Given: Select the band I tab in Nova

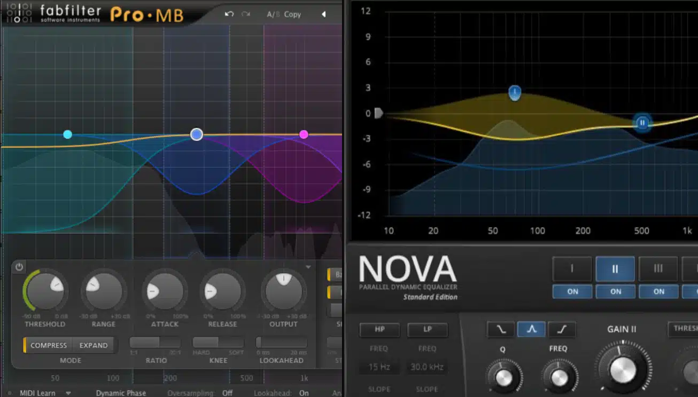Looking at the screenshot, I should click(x=572, y=269).
